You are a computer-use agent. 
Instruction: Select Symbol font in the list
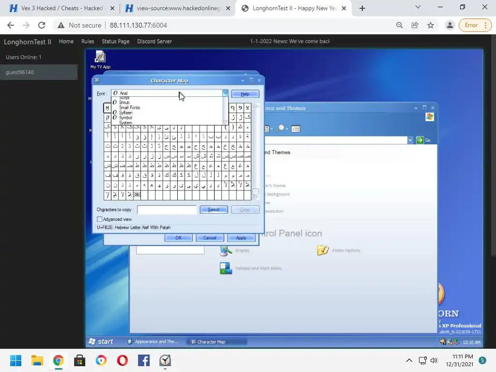tap(125, 118)
